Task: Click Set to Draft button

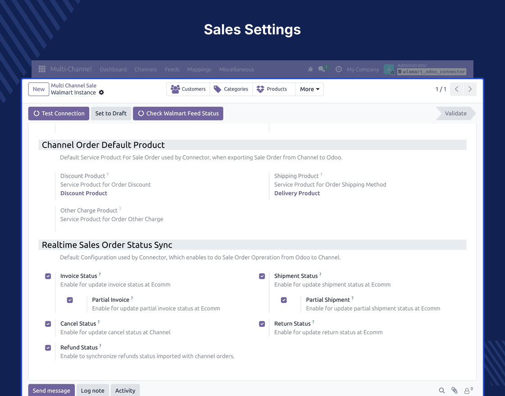Action: point(111,113)
